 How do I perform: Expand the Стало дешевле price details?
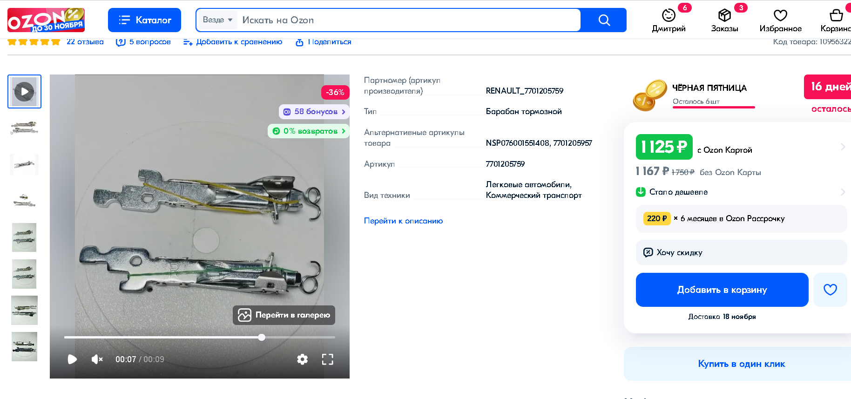pos(843,192)
